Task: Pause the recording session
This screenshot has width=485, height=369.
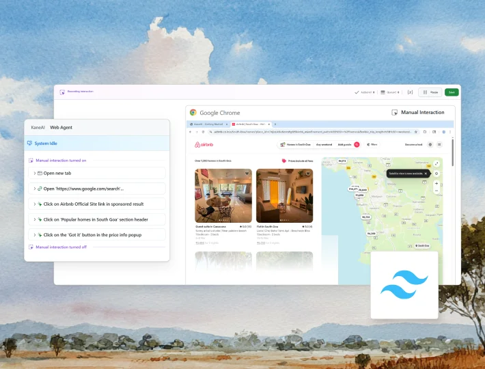Action: tap(430, 92)
